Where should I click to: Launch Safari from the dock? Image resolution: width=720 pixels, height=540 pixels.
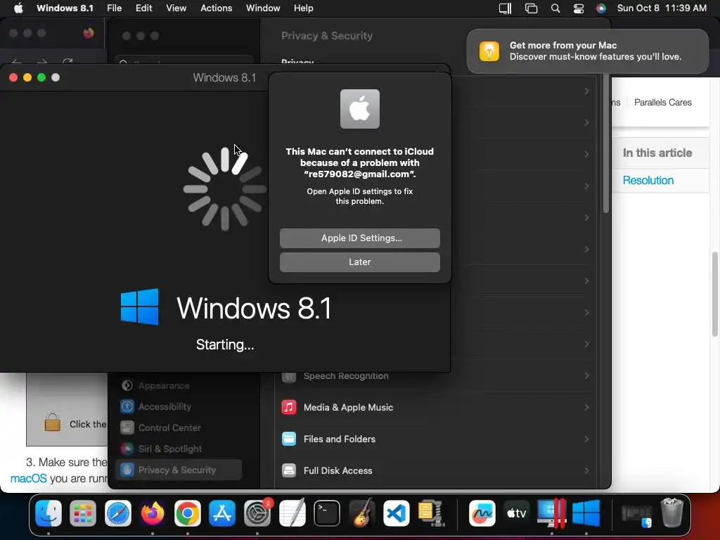(118, 513)
